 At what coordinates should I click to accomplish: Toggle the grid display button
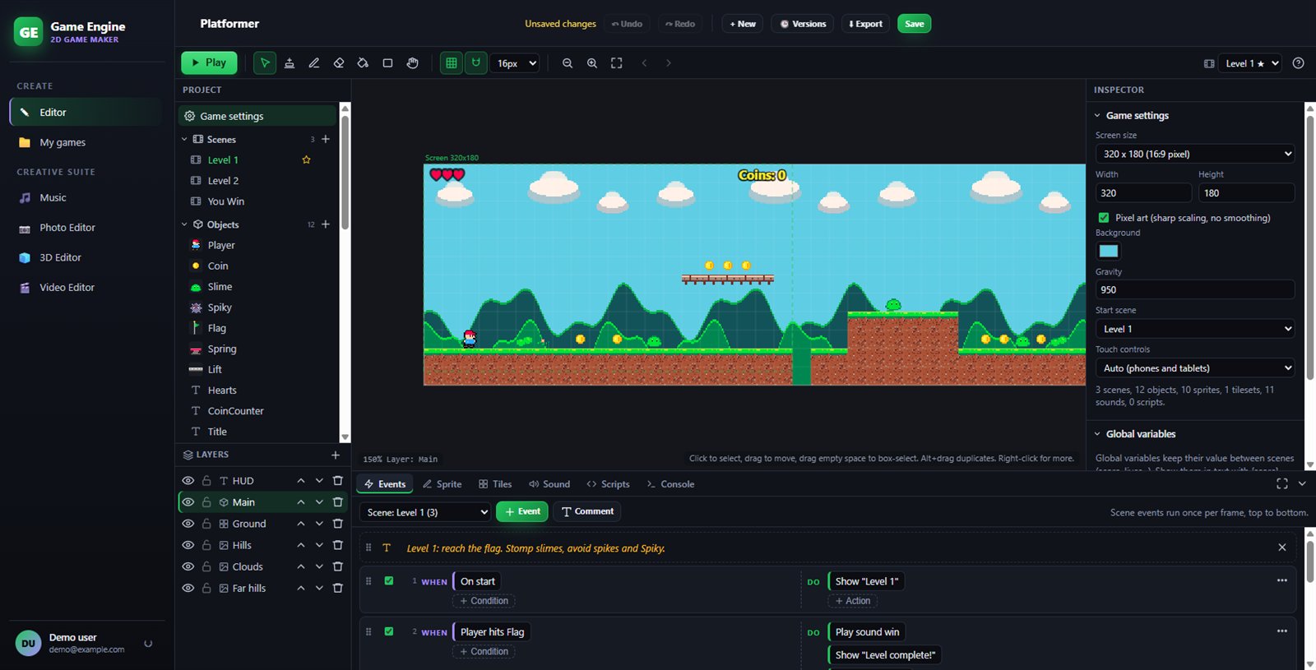click(x=452, y=63)
